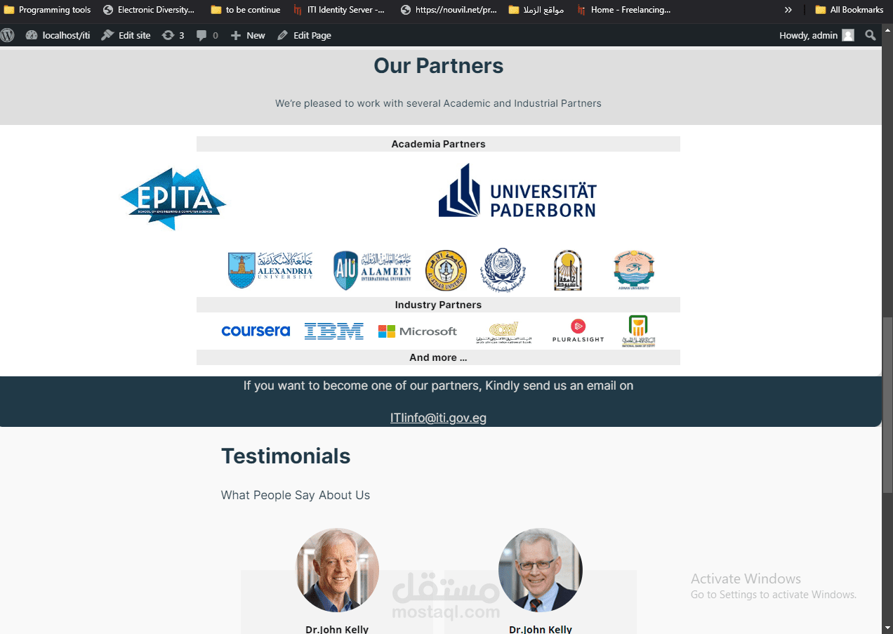Open the Electronic Diversity bookmark
Image resolution: width=893 pixels, height=634 pixels.
pyautogui.click(x=149, y=10)
